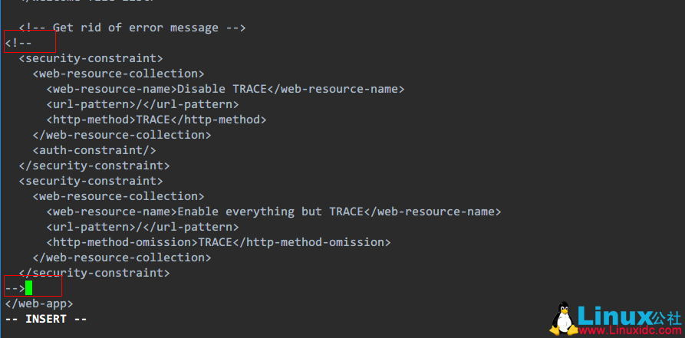Click the <web-resource-collection> tag above Disable TRACE
685x338 pixels.
pyautogui.click(x=118, y=74)
